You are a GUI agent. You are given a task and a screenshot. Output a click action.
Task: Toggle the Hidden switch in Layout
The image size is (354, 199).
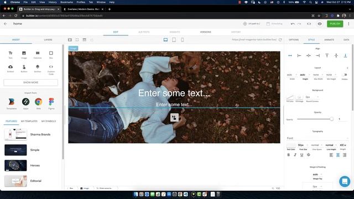[345, 75]
